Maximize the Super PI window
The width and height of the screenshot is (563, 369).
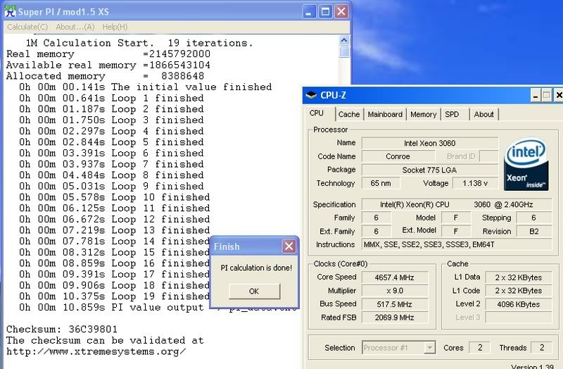(325, 12)
